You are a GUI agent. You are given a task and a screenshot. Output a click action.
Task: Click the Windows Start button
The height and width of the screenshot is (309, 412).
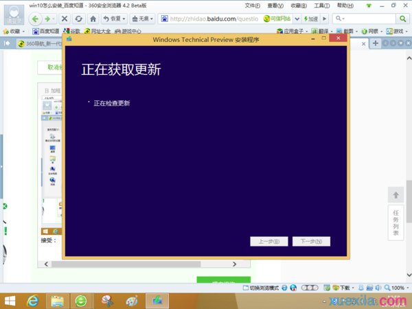[x=10, y=301]
